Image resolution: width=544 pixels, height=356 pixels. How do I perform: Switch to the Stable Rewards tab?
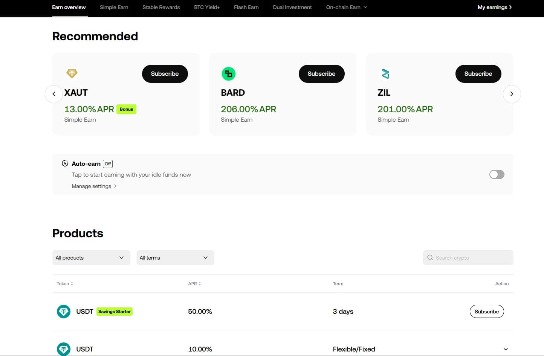pyautogui.click(x=161, y=7)
